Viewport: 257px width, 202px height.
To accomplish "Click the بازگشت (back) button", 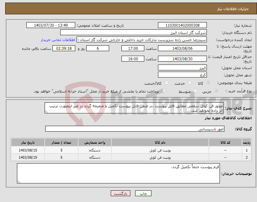I will point(121,193).
